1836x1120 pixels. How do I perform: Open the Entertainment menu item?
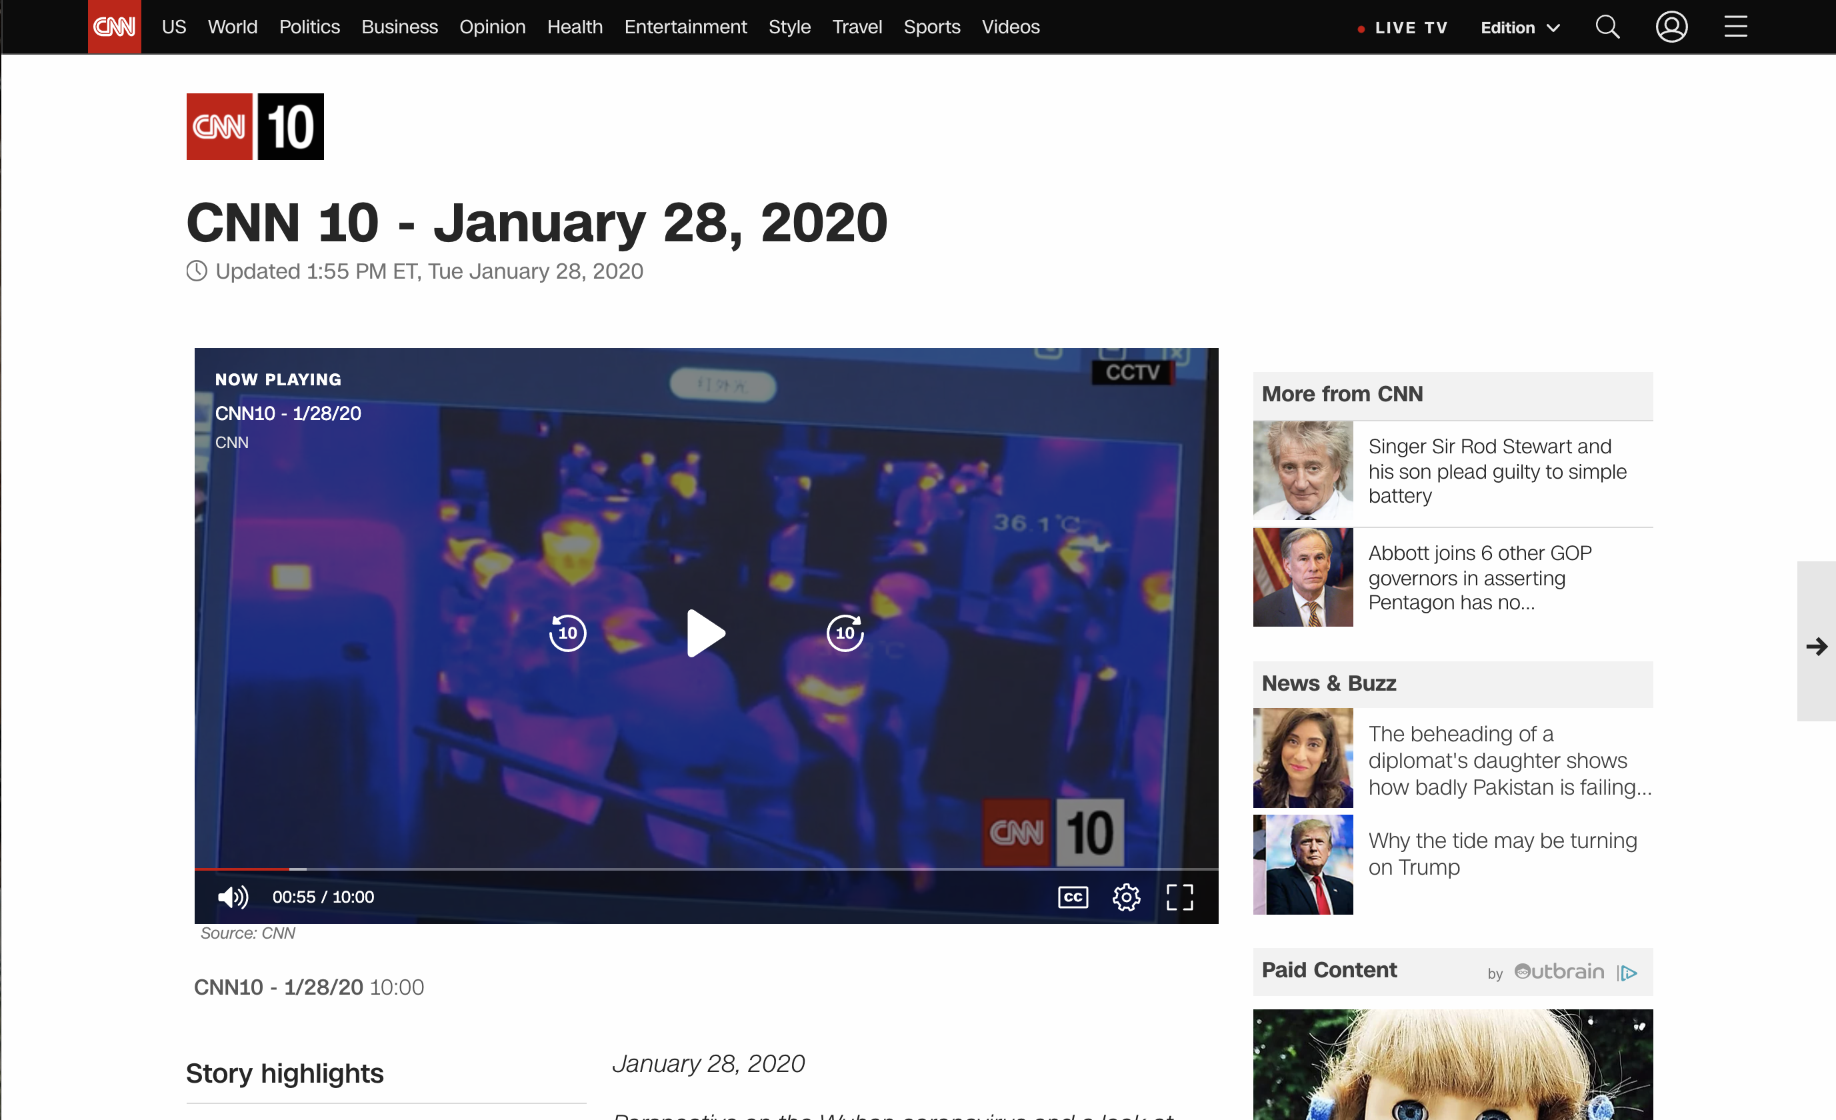[685, 27]
